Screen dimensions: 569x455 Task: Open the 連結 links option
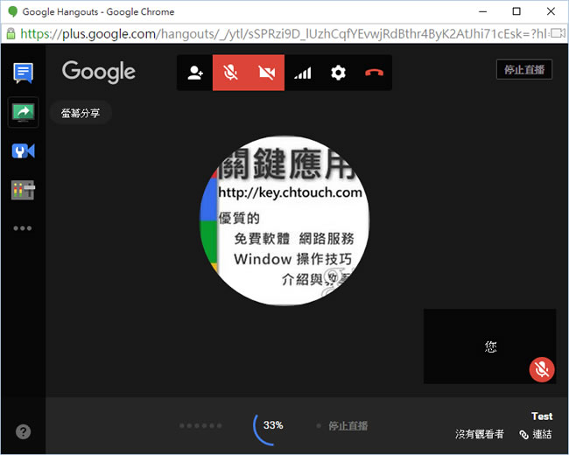coord(542,434)
